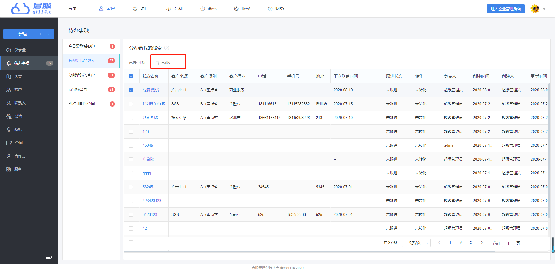Click the horizontal table scrollbar
Image resolution: width=555 pixels, height=270 pixels.
pos(310,252)
